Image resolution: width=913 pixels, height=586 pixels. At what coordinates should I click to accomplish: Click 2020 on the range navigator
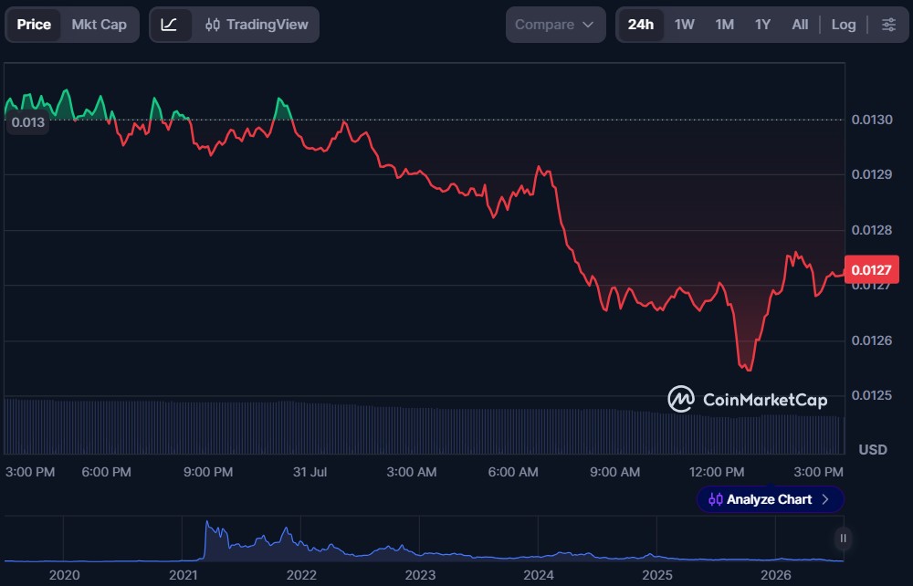coord(64,575)
